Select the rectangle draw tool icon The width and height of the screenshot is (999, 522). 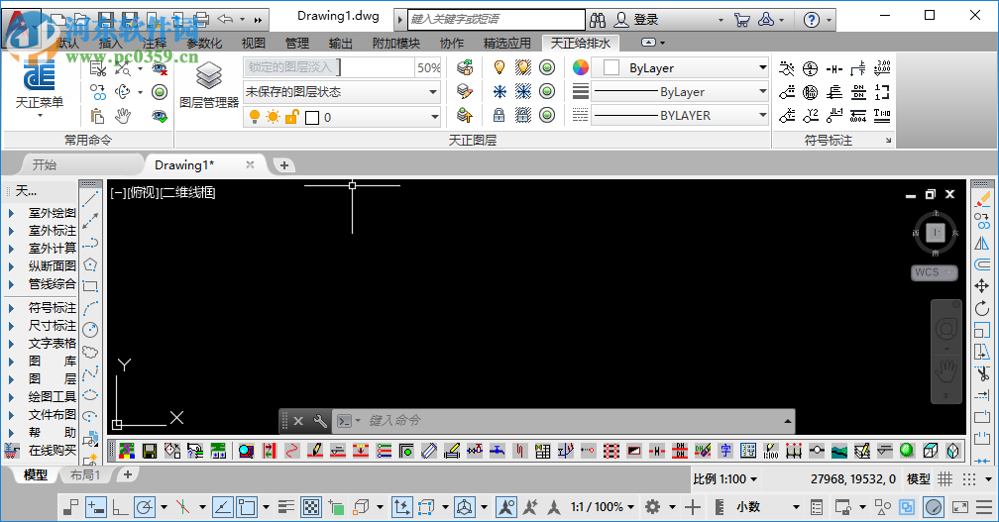pos(90,286)
